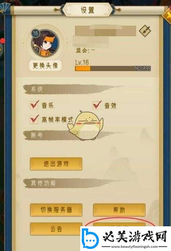Click the red-circled button below 帮助
The width and height of the screenshot is (171, 251).
(119, 224)
